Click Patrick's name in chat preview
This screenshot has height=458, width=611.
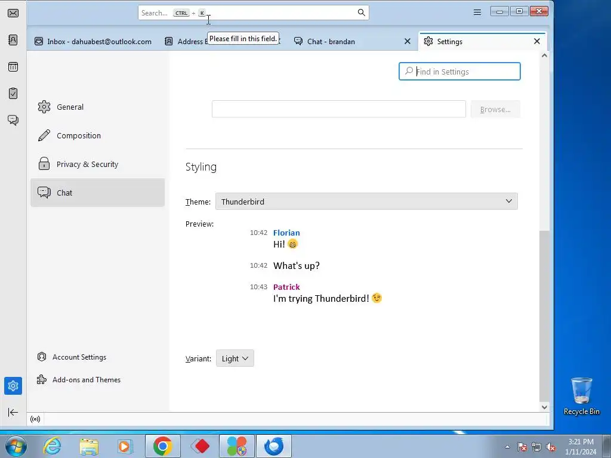point(286,287)
